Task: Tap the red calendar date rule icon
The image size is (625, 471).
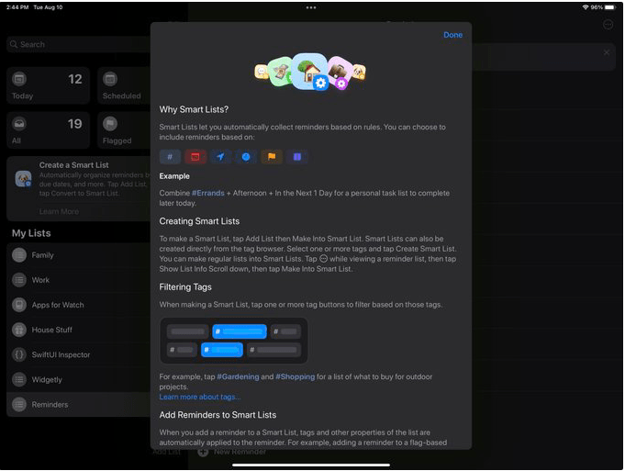Action: coord(195,157)
